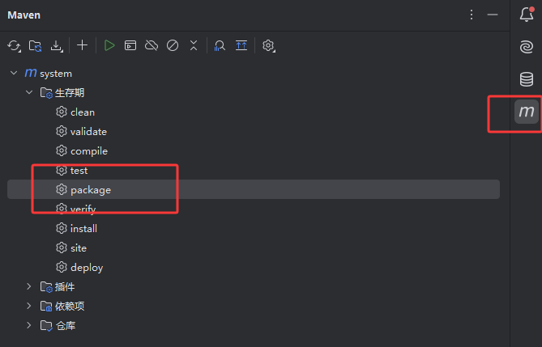Hide the Maven tool window
Image resolution: width=542 pixels, height=347 pixels.
click(493, 15)
